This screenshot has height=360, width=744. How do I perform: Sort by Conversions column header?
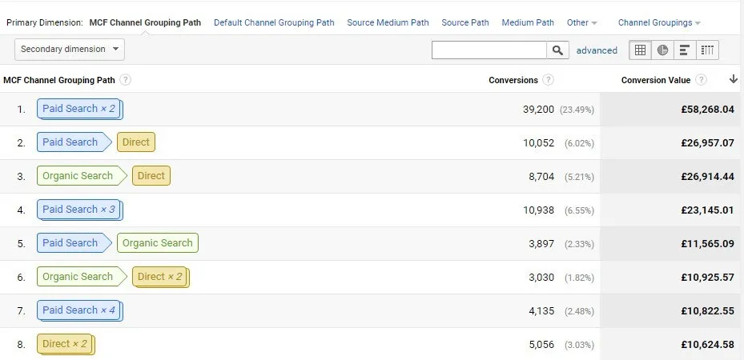[x=513, y=81]
